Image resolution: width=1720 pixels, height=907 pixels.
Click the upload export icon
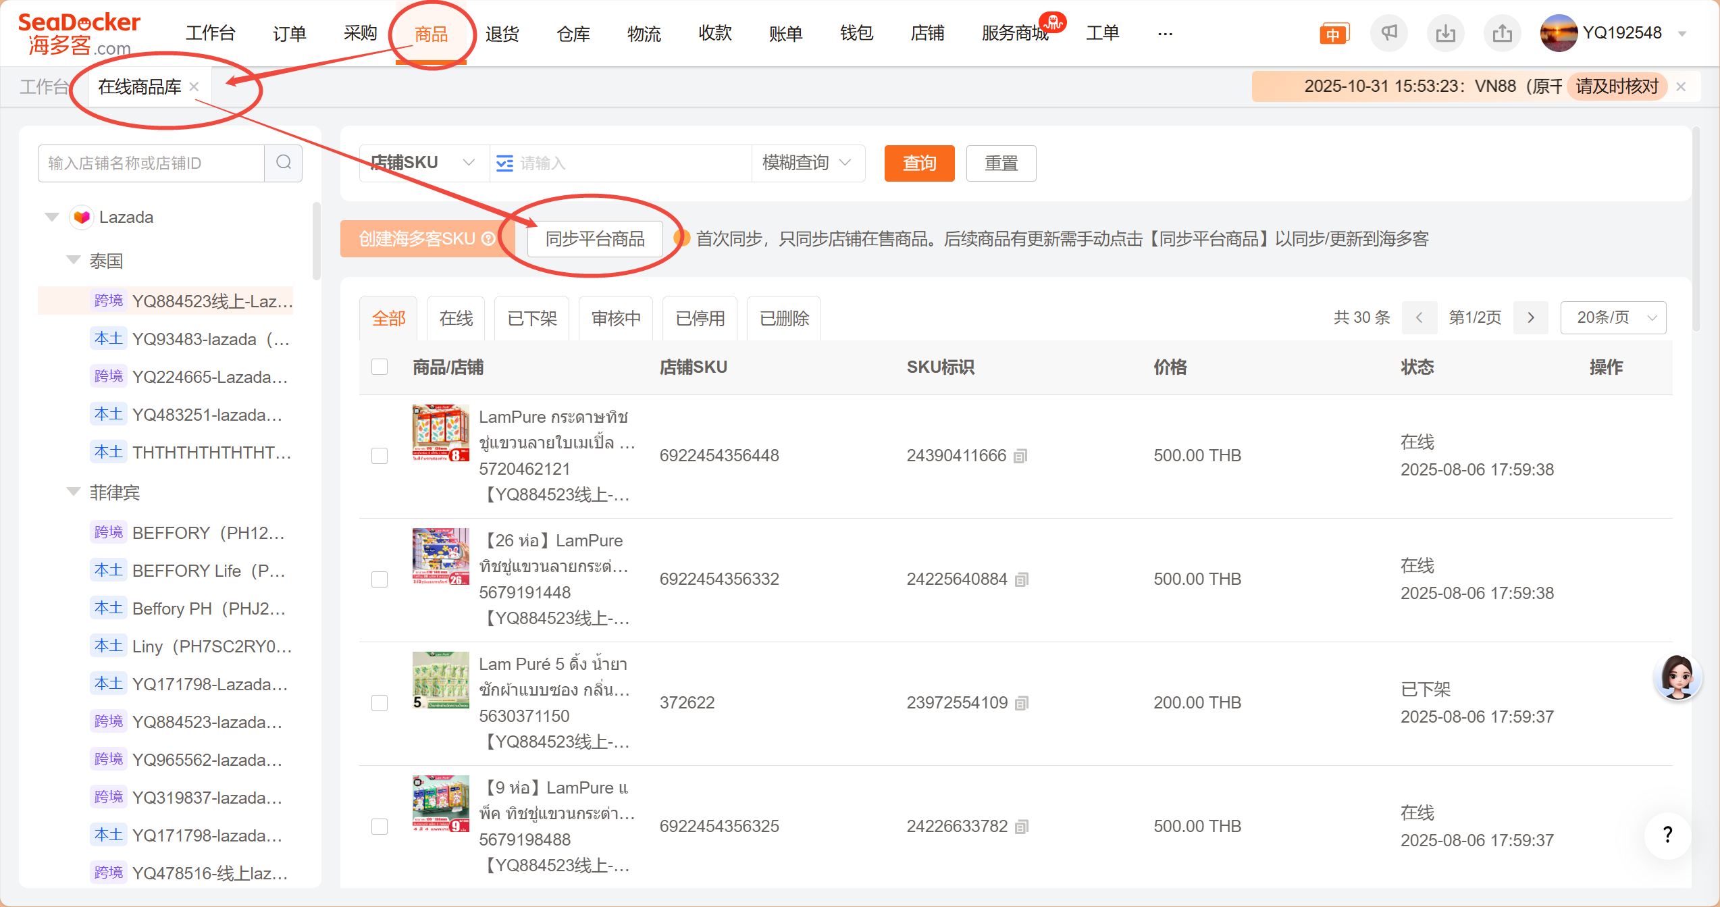(x=1502, y=33)
